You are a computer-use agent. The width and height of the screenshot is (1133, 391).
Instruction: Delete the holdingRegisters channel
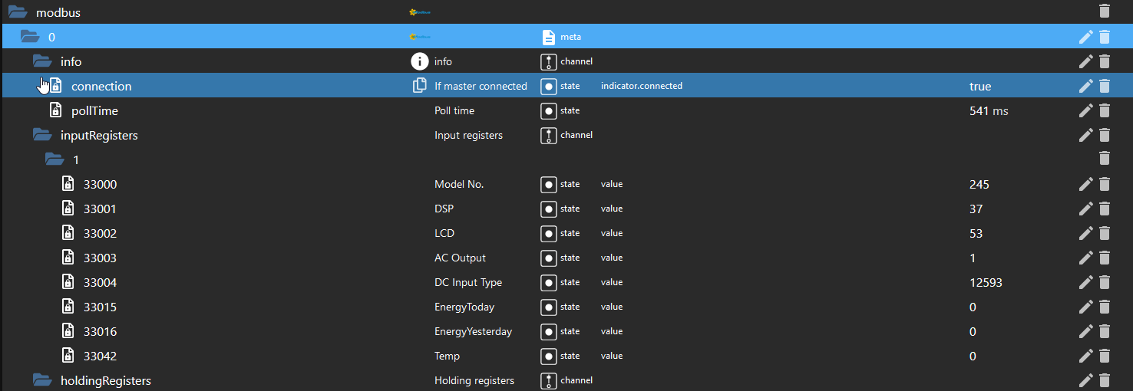(1105, 379)
